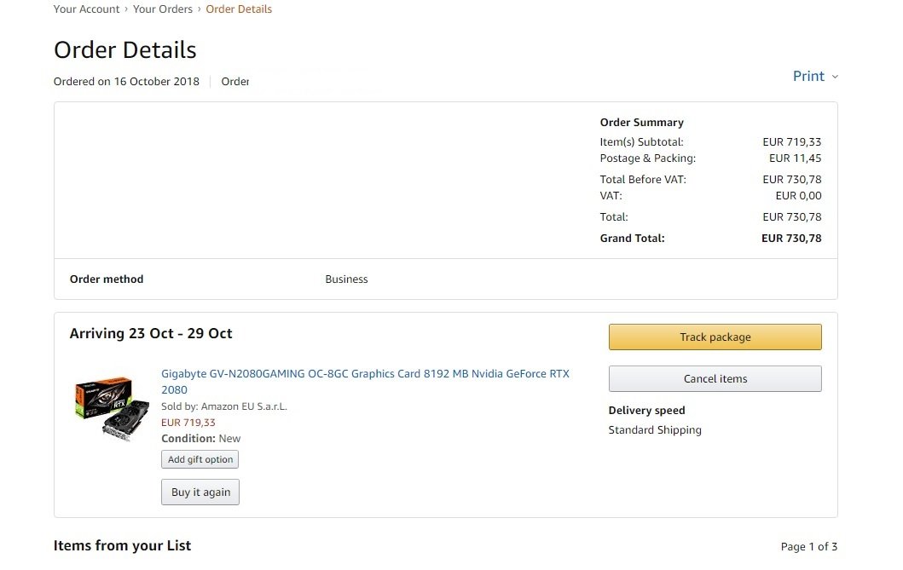The height and width of the screenshot is (570, 903).
Task: Click the arrow between Your Account and Your Orders
Action: coord(126,9)
